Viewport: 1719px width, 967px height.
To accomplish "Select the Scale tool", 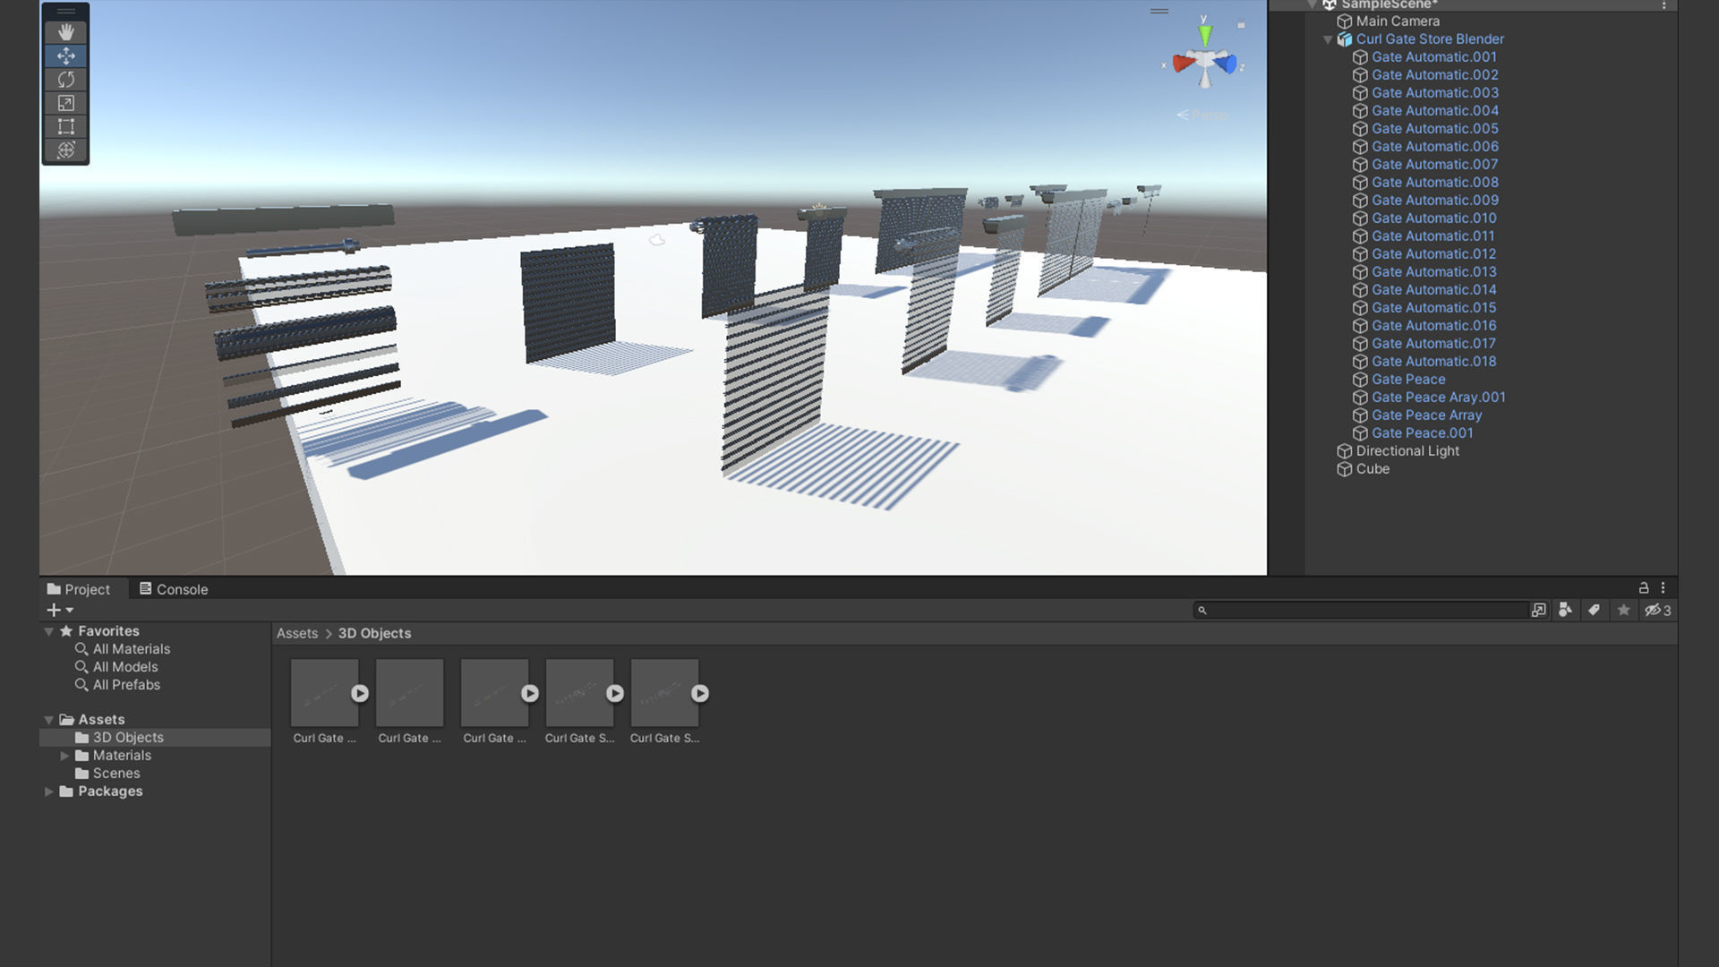I will [65, 103].
